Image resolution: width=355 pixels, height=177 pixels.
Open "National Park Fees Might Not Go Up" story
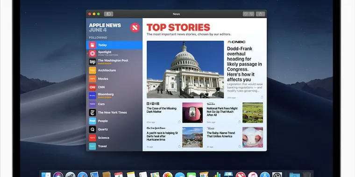pyautogui.click(x=222, y=111)
